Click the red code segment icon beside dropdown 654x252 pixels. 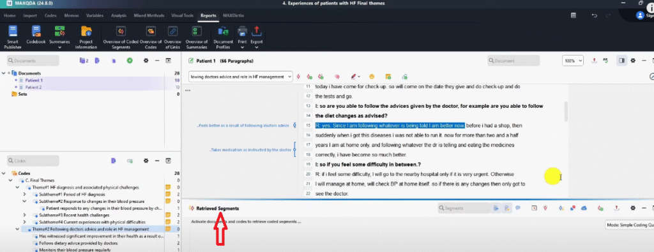pos(299,77)
